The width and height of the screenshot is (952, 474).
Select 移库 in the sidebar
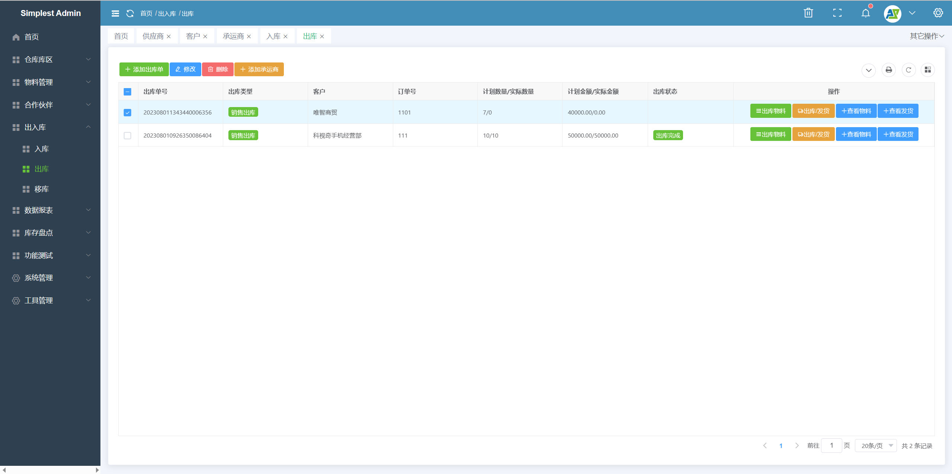41,189
